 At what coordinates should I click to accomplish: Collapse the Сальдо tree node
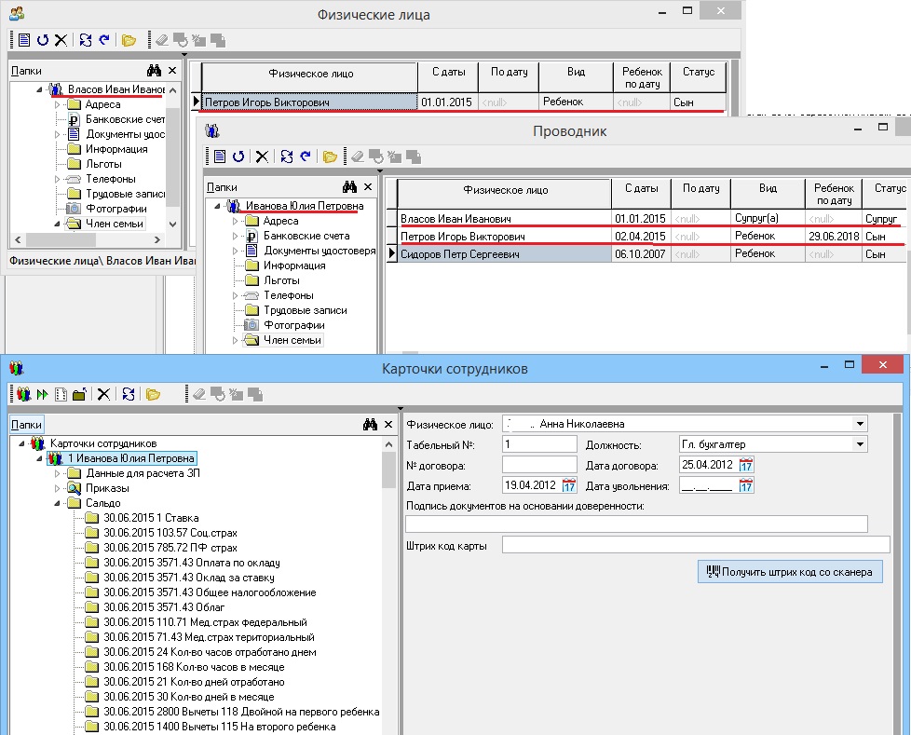point(57,503)
